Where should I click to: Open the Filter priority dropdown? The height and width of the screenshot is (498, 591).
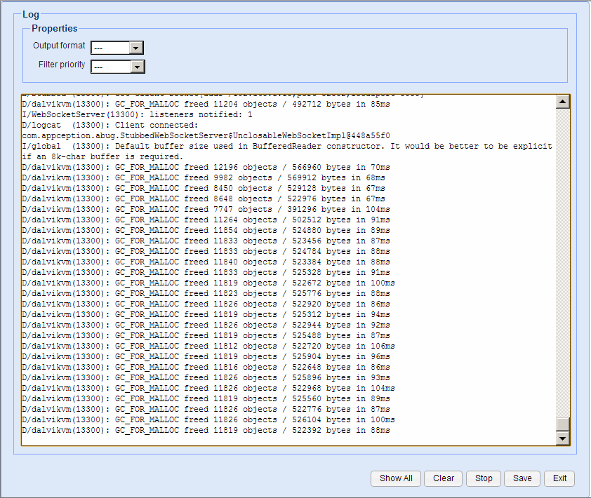[x=118, y=67]
